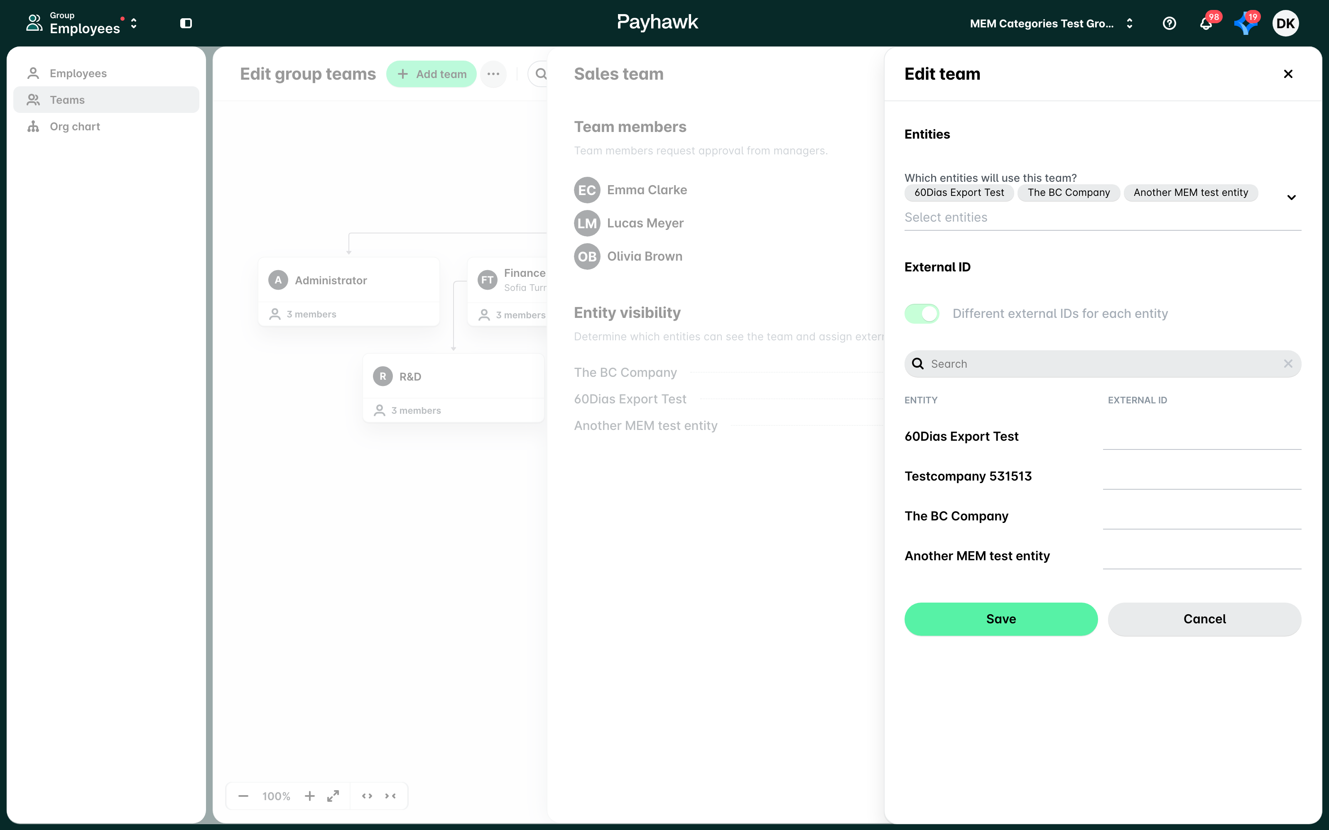Click Emma Clarke team member

click(630, 190)
